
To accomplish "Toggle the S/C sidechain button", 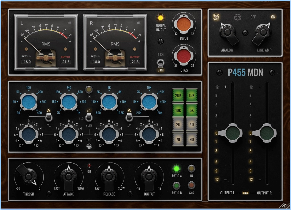I will (191, 185).
